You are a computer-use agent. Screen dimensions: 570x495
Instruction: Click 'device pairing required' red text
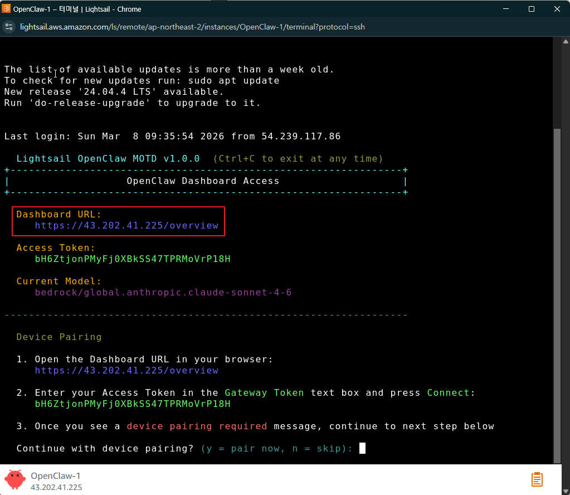pos(197,426)
